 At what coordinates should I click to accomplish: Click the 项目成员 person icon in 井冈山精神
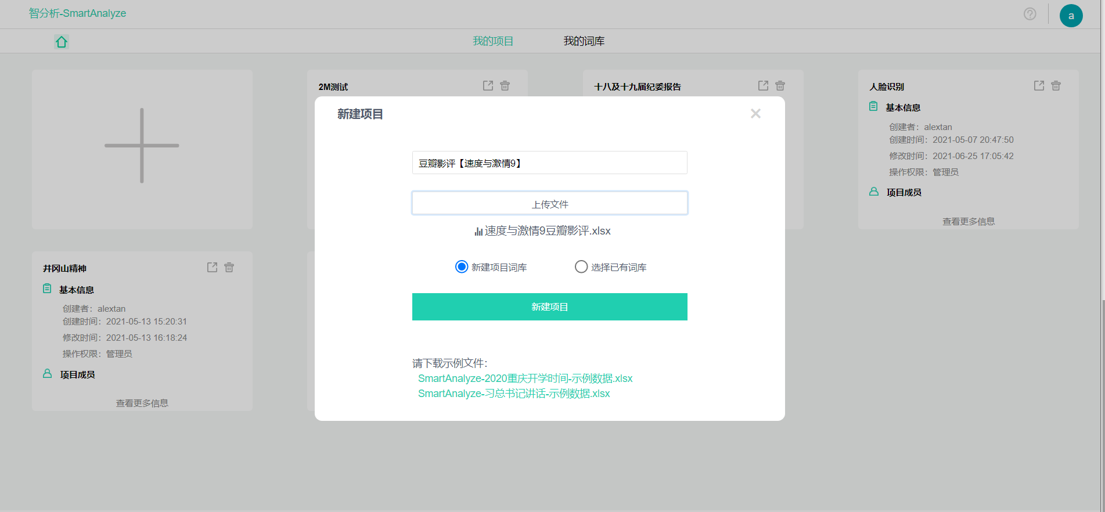pos(48,373)
